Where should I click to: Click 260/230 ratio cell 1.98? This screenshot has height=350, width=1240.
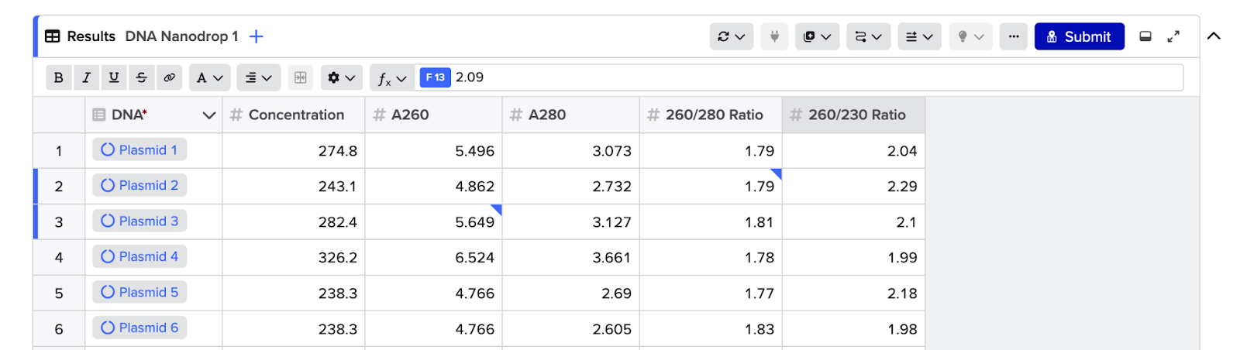tap(853, 329)
